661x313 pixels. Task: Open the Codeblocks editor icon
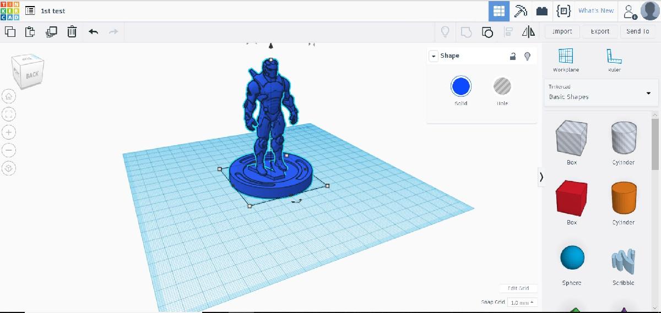coord(563,11)
